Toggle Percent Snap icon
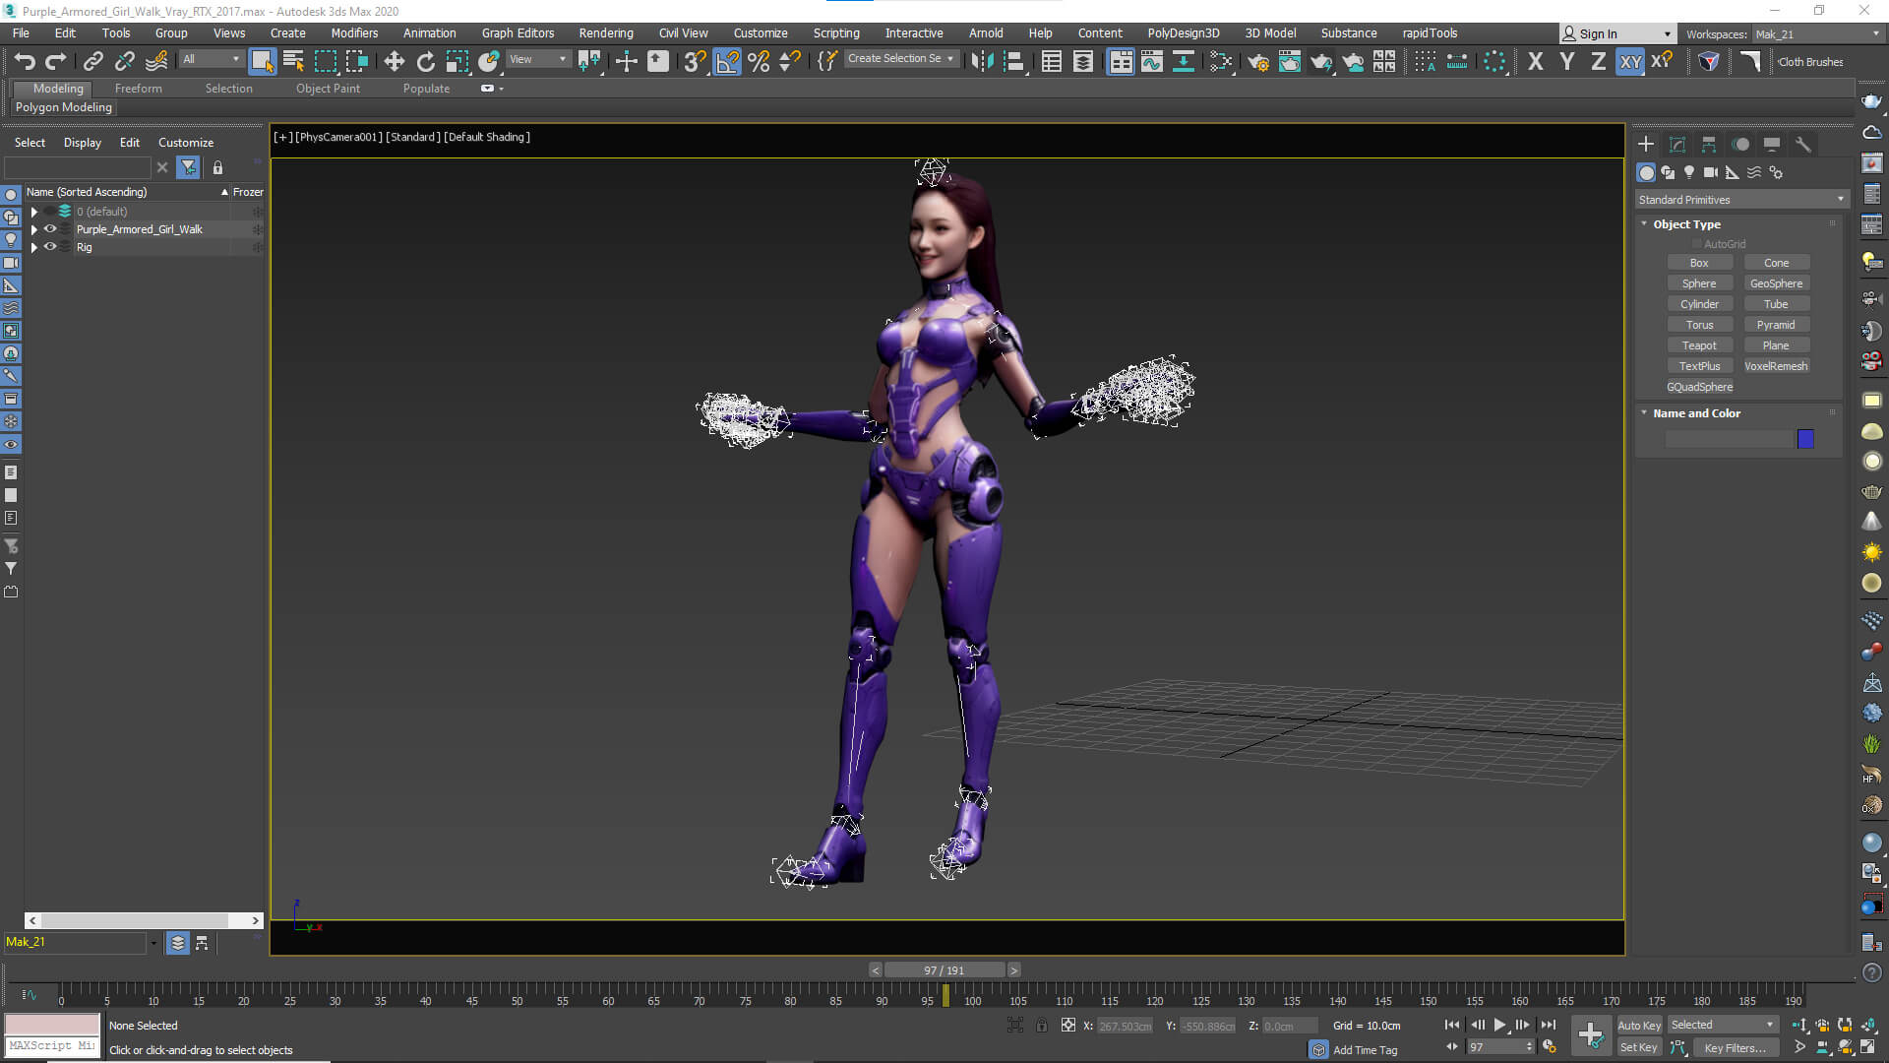 coord(759,61)
